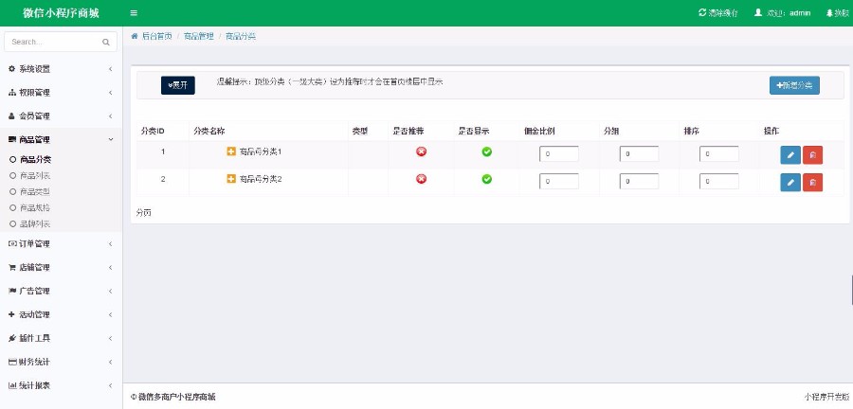Edit category row 1 with pencil icon
Viewport: 853px width, 409px height.
pos(790,155)
